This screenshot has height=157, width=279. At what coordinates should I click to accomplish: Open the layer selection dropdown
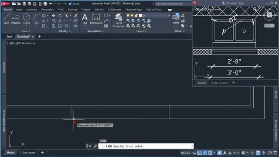coord(169,16)
